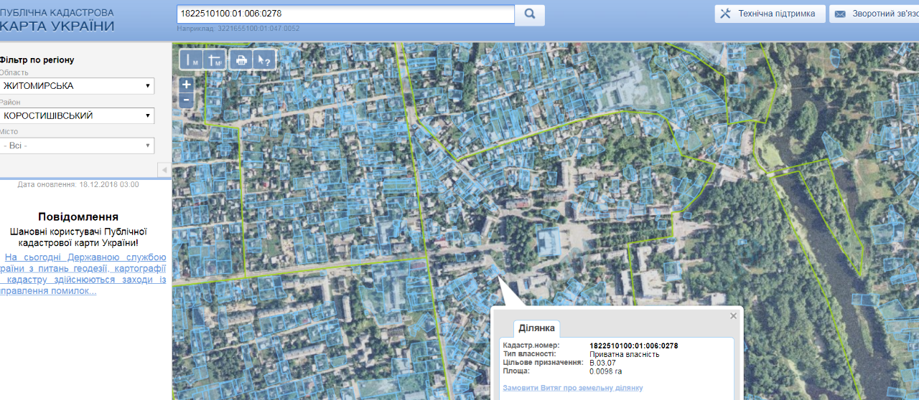Follow the Замовити Витяг про земельну ділянку link

pyautogui.click(x=572, y=388)
